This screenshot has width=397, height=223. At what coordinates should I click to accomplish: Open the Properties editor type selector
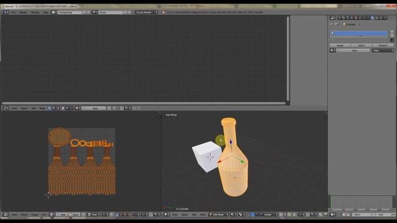click(332, 18)
